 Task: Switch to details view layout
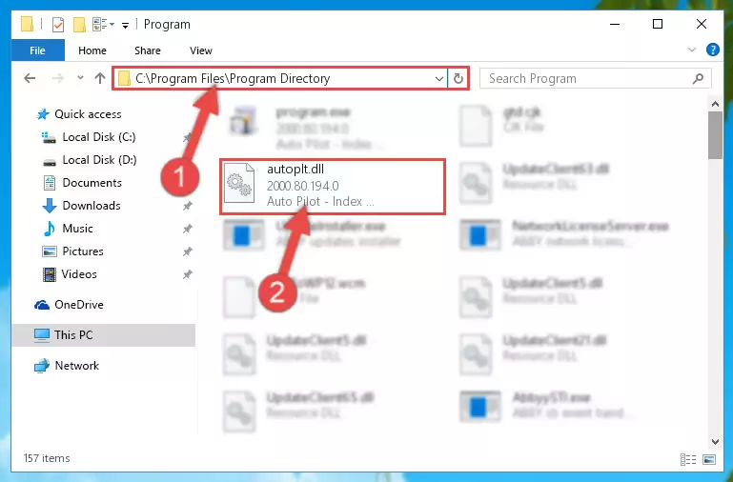688,459
